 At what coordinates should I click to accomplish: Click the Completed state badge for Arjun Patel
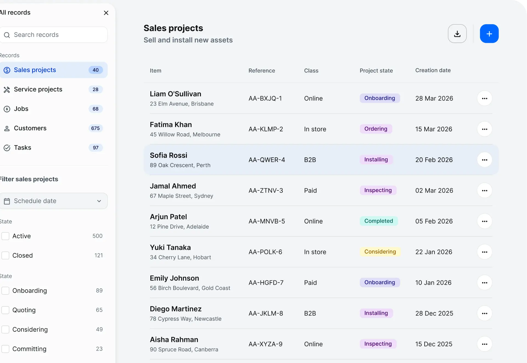pos(379,221)
